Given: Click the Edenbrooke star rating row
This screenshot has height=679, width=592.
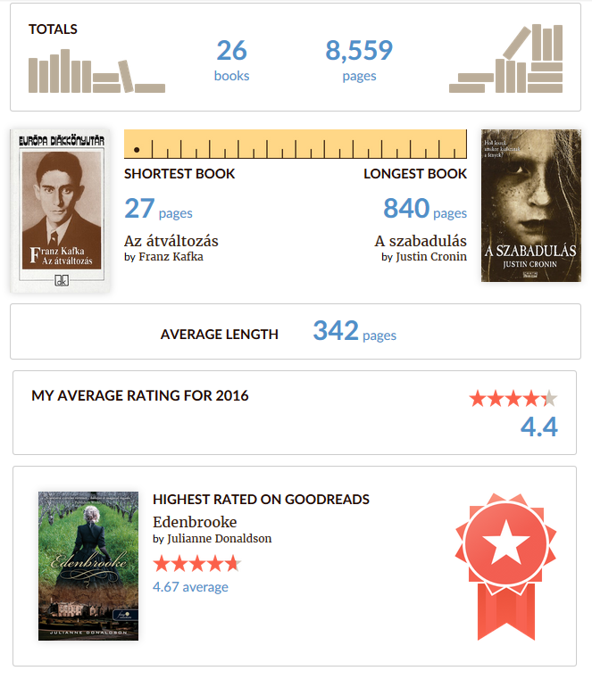Looking at the screenshot, I should pos(197,563).
